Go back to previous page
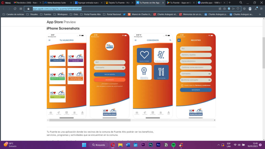 4,9
